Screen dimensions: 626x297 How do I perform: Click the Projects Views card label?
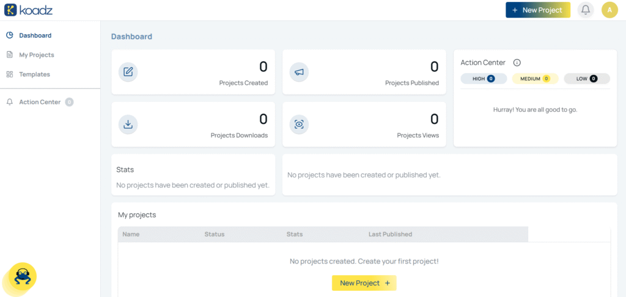pyautogui.click(x=418, y=135)
